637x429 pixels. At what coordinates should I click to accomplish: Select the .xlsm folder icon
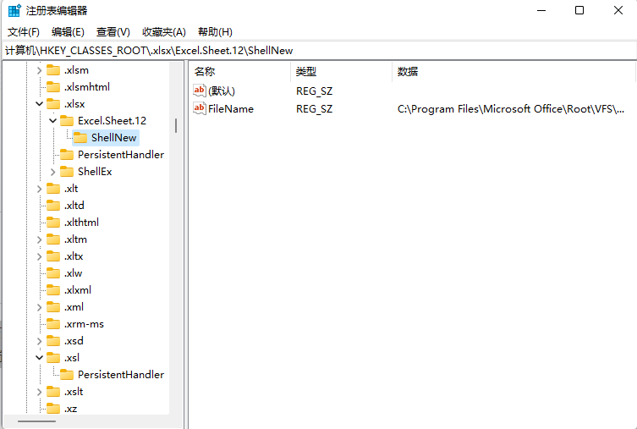coord(53,70)
